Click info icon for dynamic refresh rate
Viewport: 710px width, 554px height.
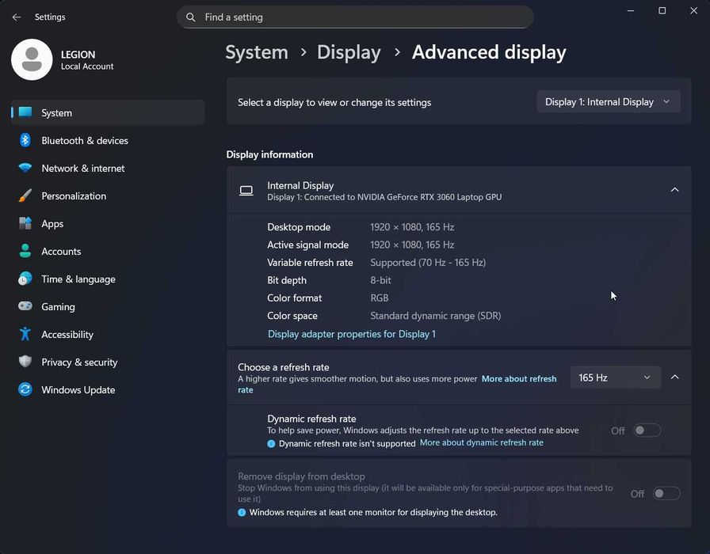click(x=271, y=444)
